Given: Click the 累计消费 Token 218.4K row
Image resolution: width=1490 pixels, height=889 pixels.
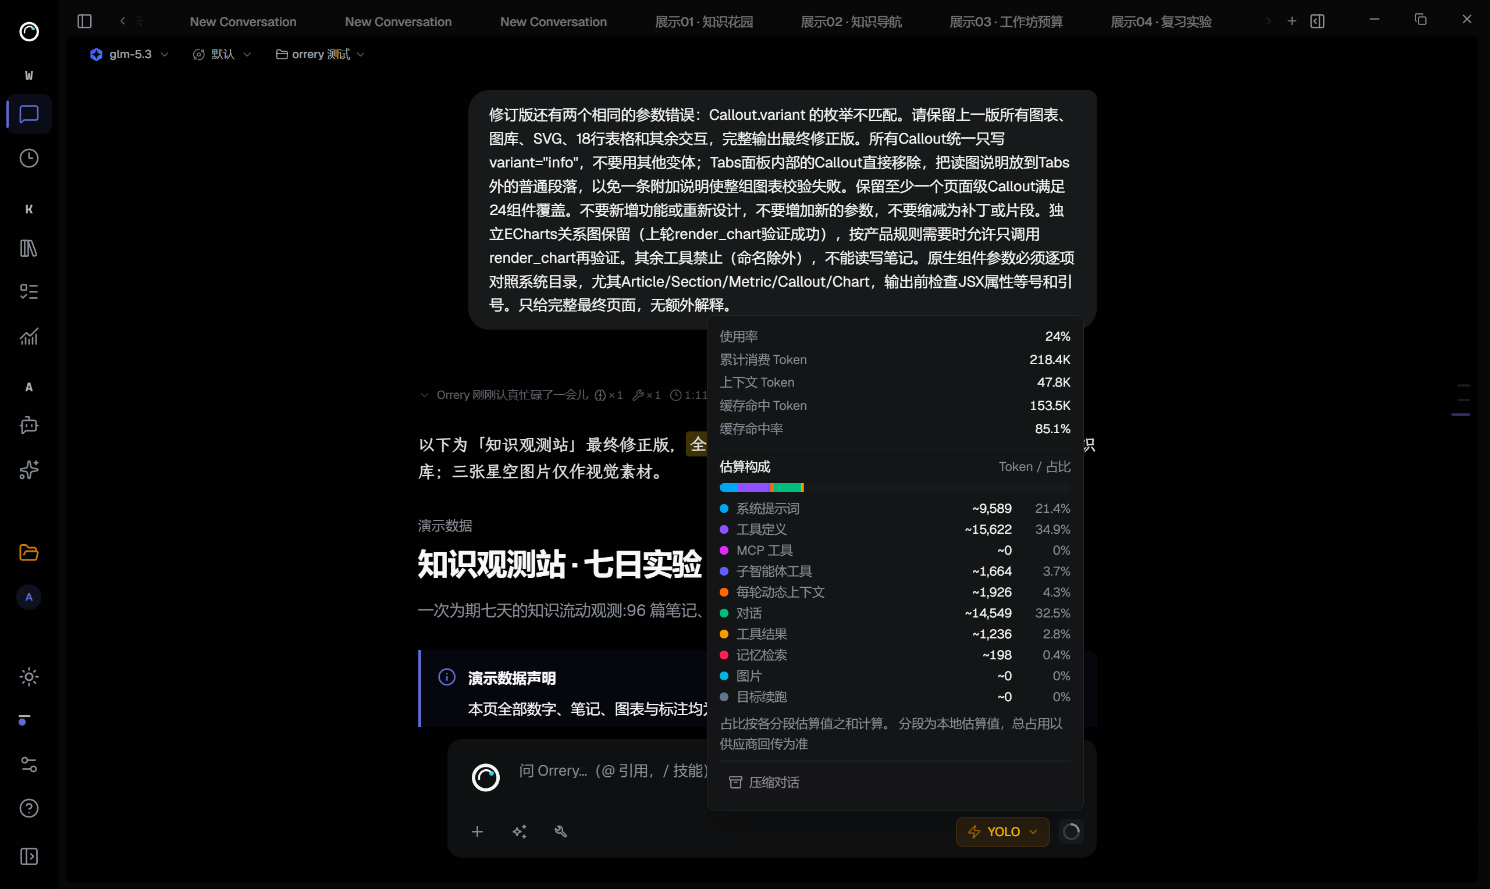Looking at the screenshot, I should coord(895,360).
